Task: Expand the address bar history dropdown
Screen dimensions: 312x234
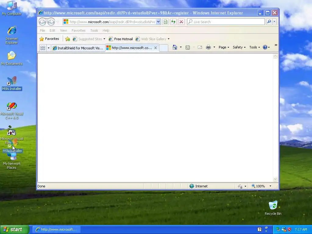Action: pyautogui.click(x=158, y=22)
